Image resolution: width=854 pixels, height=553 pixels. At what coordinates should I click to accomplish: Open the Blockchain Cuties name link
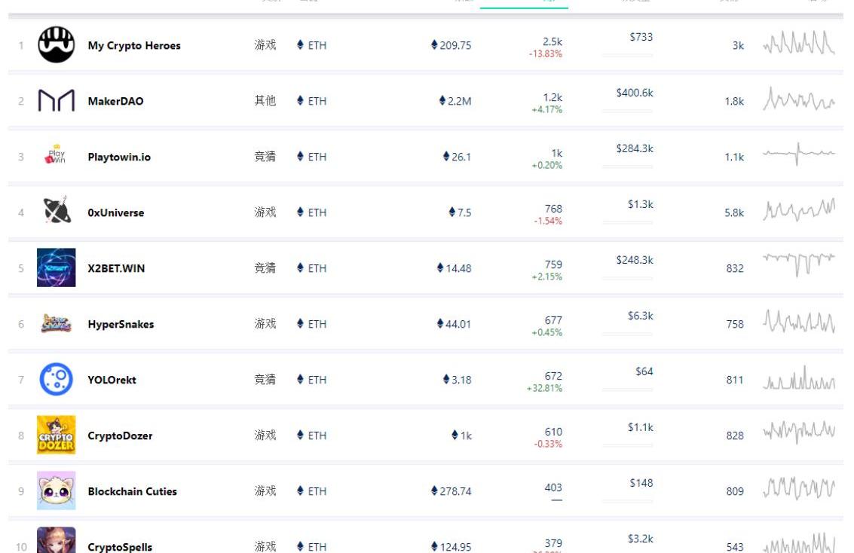click(x=132, y=491)
